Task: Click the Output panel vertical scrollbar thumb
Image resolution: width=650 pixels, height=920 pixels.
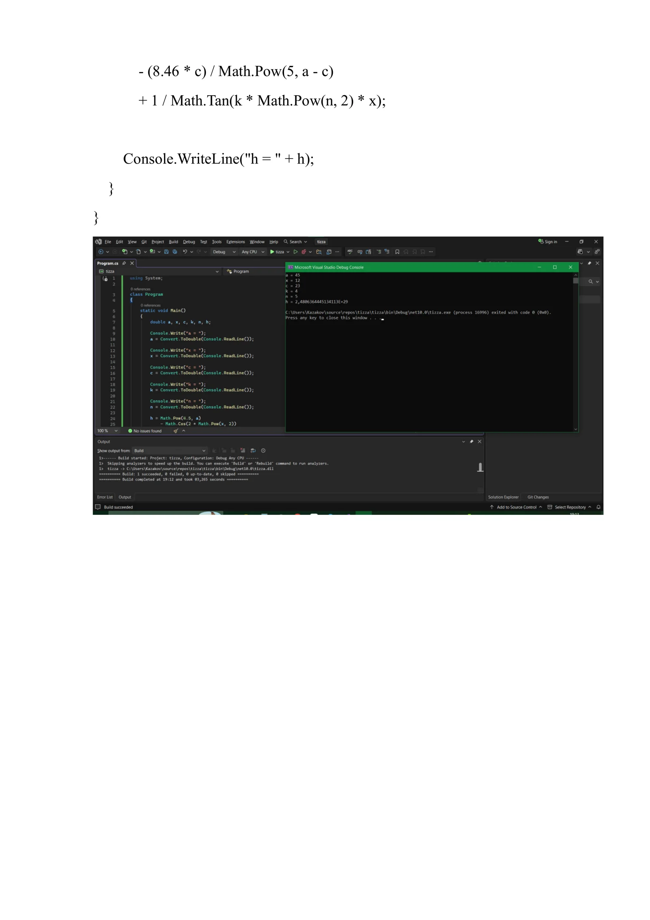Action: 480,467
